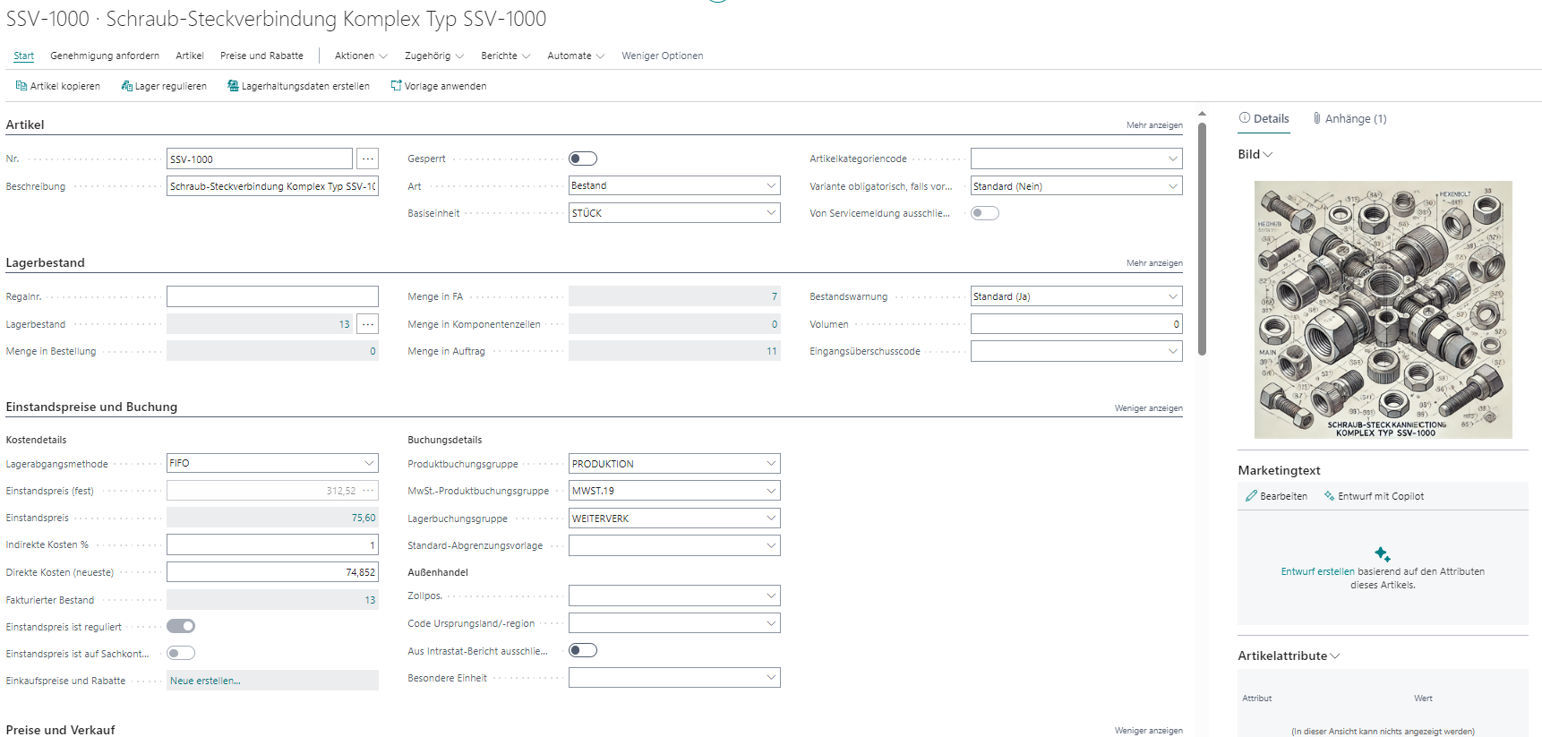1542x737 pixels.
Task: Open the Aktionen menu
Action: click(x=361, y=56)
